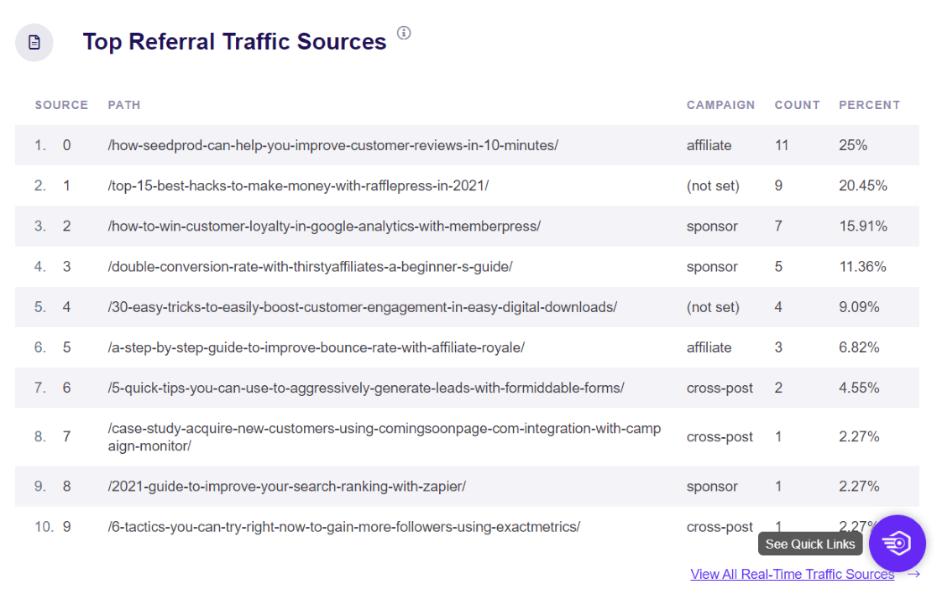The image size is (937, 589).
Task: Open the thirstyaffiliates beginner's guide path
Action: [x=310, y=267]
